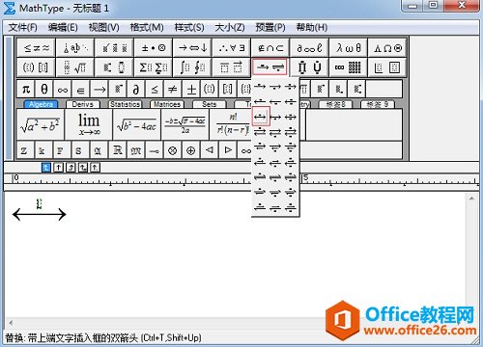Insert the not-equal ≠ symbol

point(173,89)
